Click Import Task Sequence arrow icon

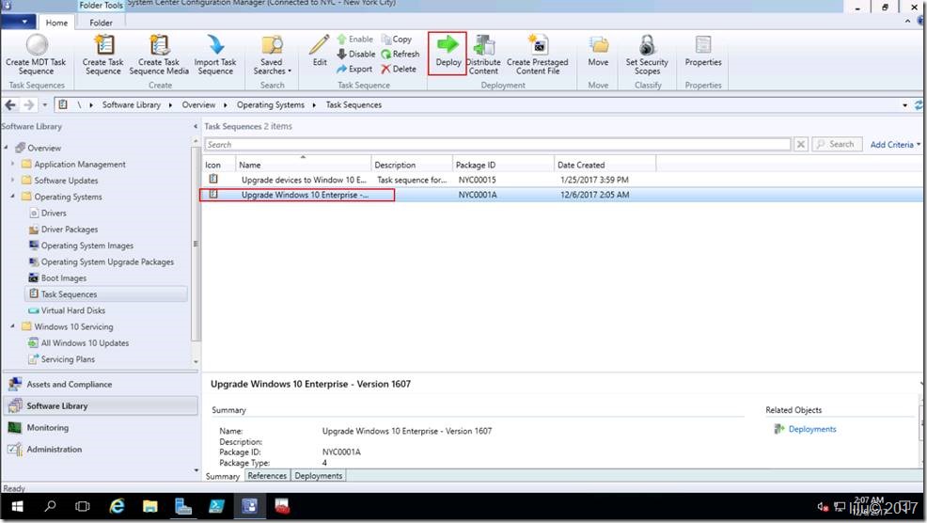click(215, 45)
